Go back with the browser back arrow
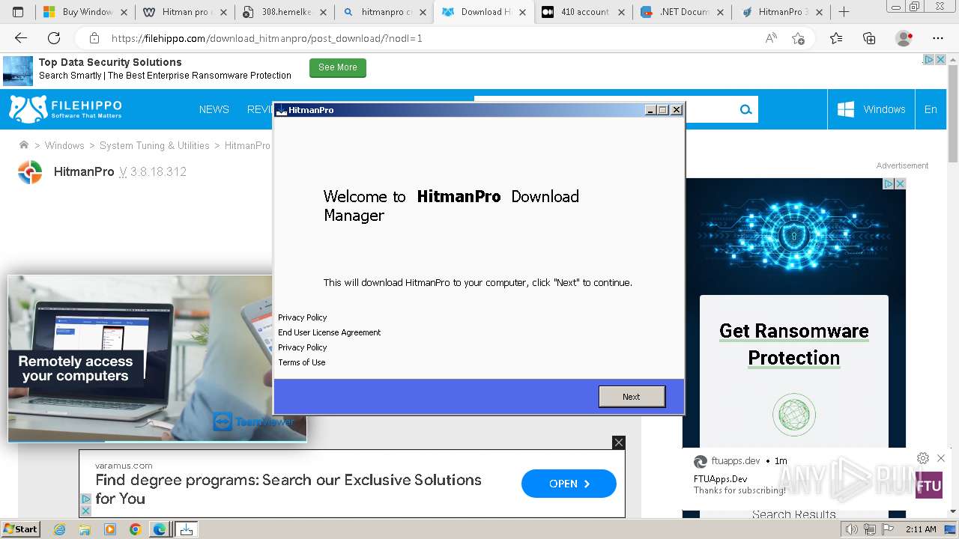Screen dimensions: 959x539 [21, 38]
